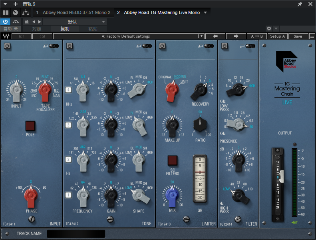Toggle TONE band 2 on/off
Image resolution: width=316 pixels, height=240 pixels.
68,160
